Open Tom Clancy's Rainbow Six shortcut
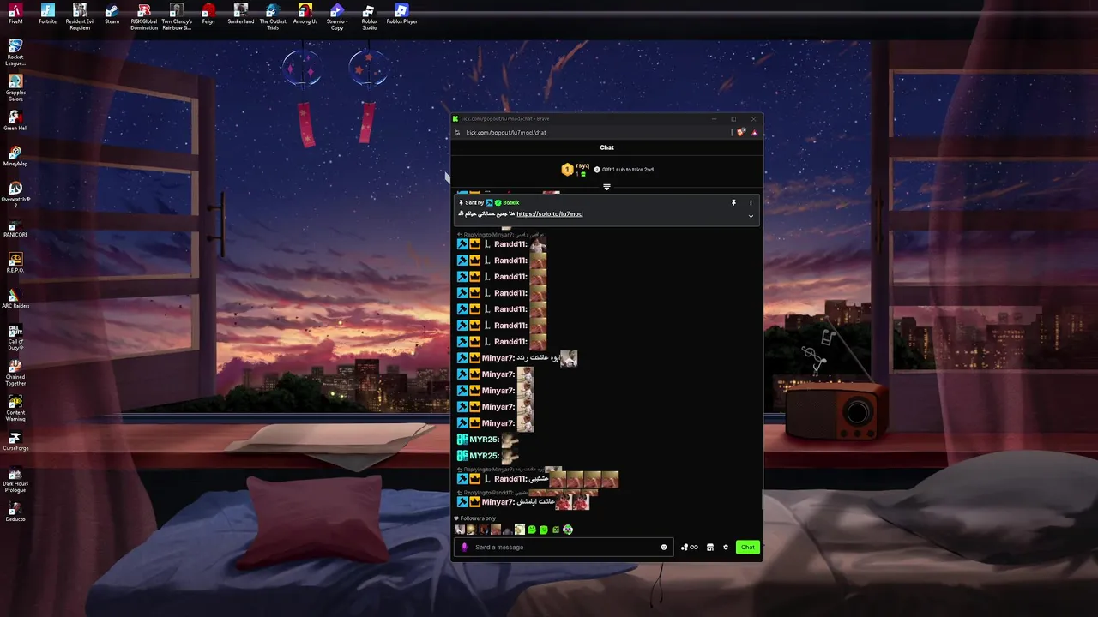This screenshot has width=1098, height=617. pos(177,16)
